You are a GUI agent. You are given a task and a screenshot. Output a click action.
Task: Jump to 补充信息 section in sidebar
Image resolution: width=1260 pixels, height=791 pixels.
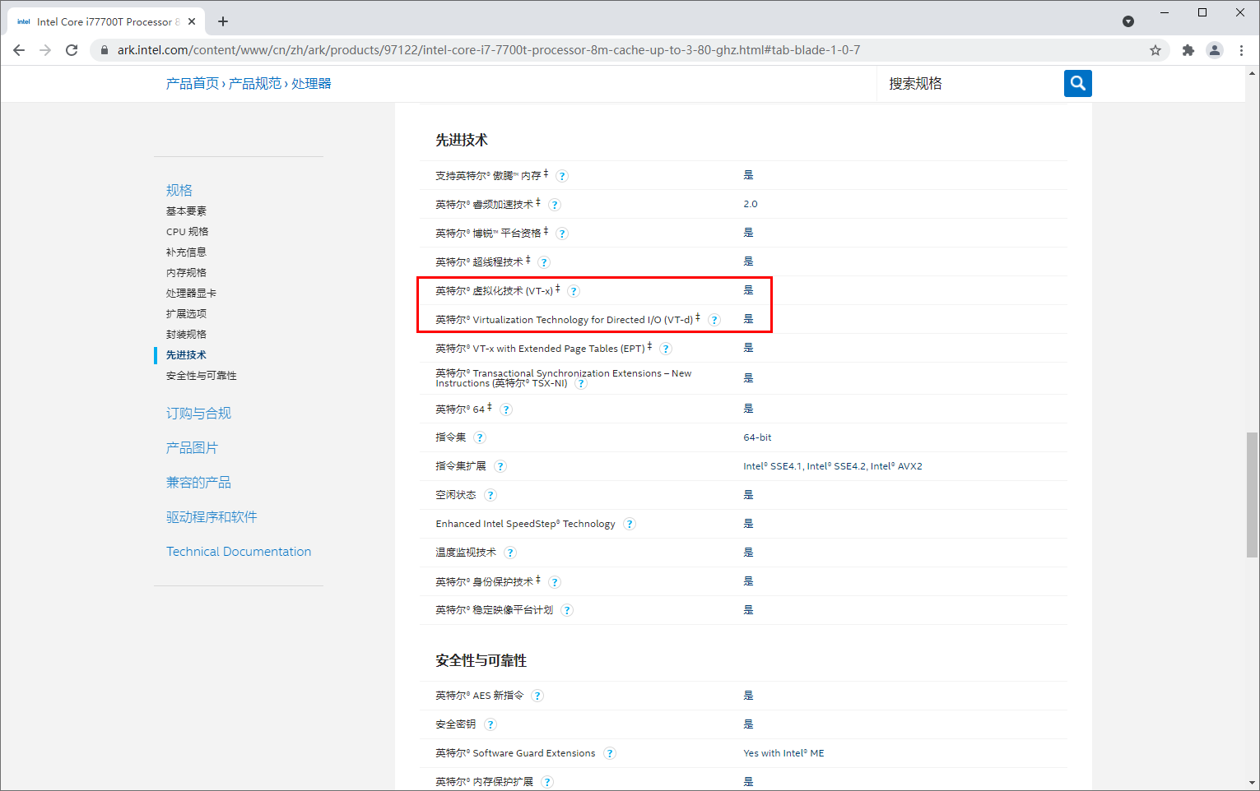tap(186, 252)
